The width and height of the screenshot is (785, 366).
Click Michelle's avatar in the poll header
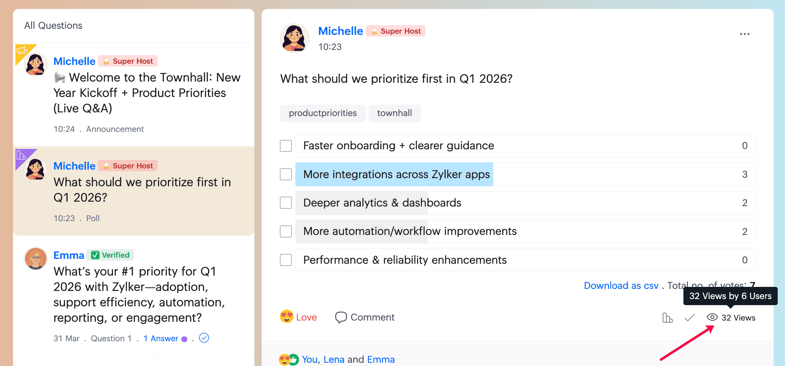(x=295, y=38)
